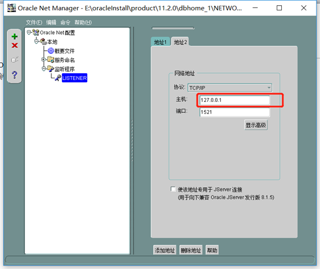
Task: Maximize the Oracle Net Manager window
Action: coord(279,8)
